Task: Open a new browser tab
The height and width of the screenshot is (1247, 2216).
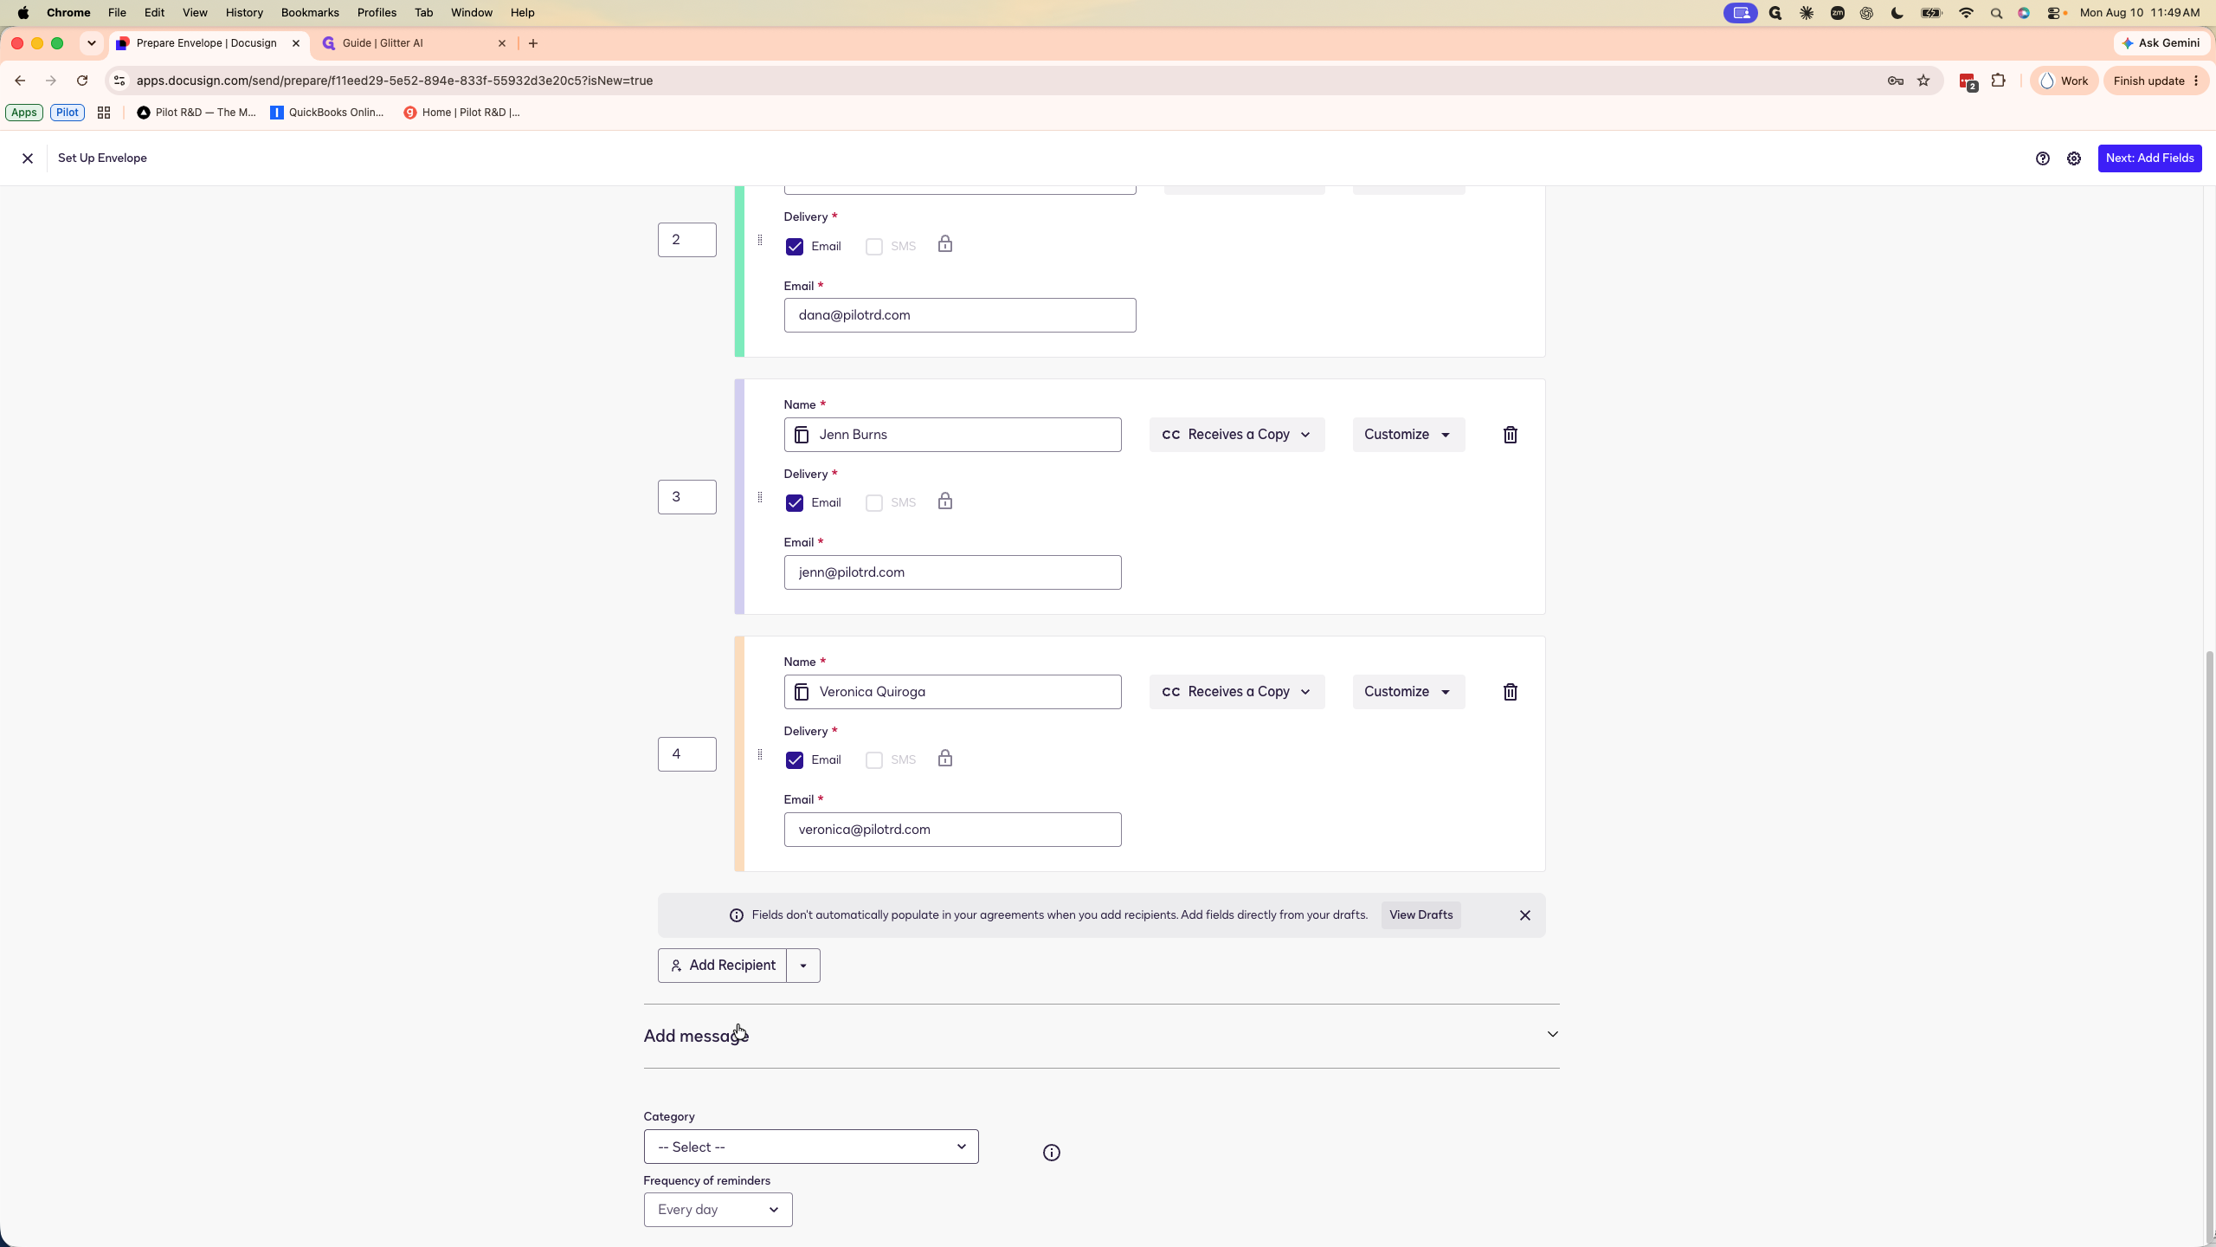Action: pyautogui.click(x=533, y=43)
